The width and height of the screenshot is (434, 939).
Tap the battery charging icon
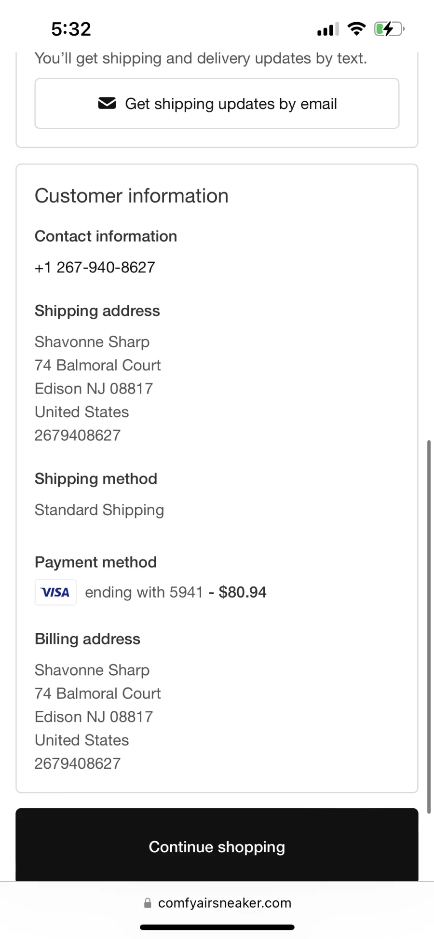[389, 29]
